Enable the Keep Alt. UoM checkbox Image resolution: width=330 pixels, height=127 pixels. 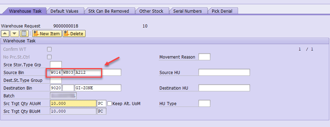110,103
